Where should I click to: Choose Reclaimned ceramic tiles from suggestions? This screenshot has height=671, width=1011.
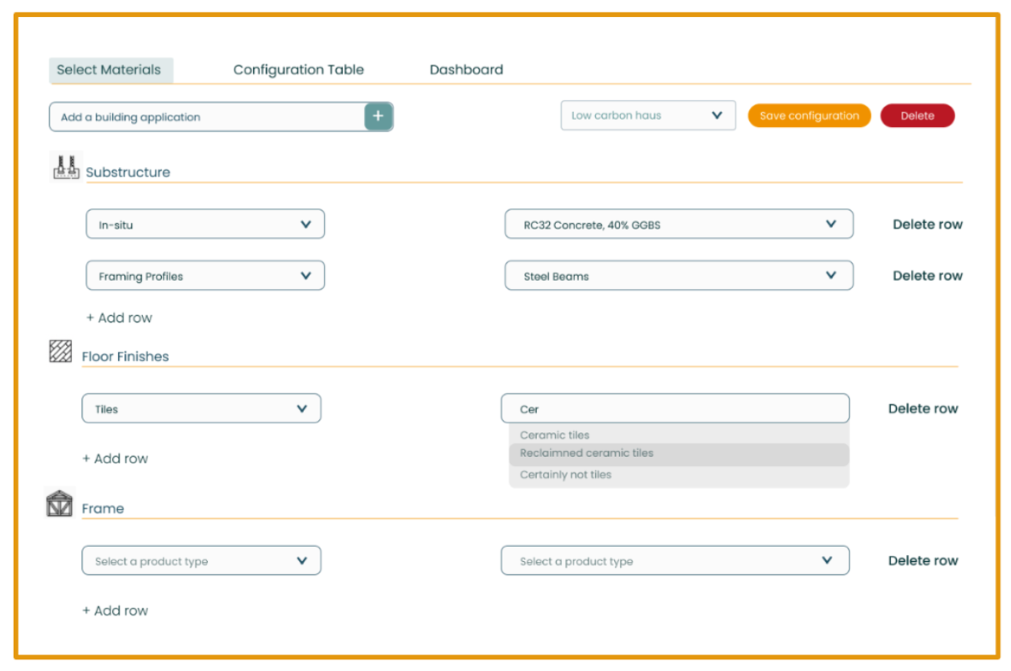pos(586,453)
